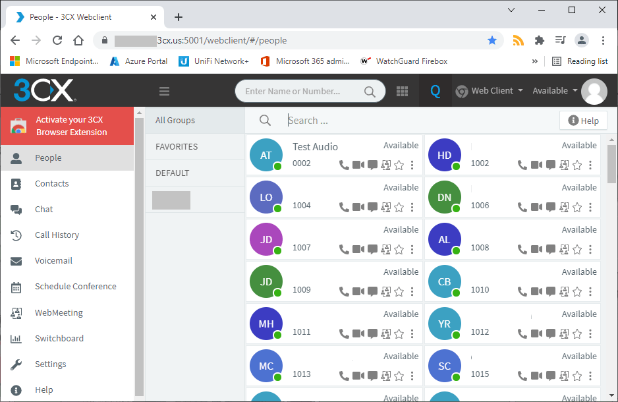Screen dimensions: 618x402
Task: Open chat with extension 1015
Action: coord(551,376)
